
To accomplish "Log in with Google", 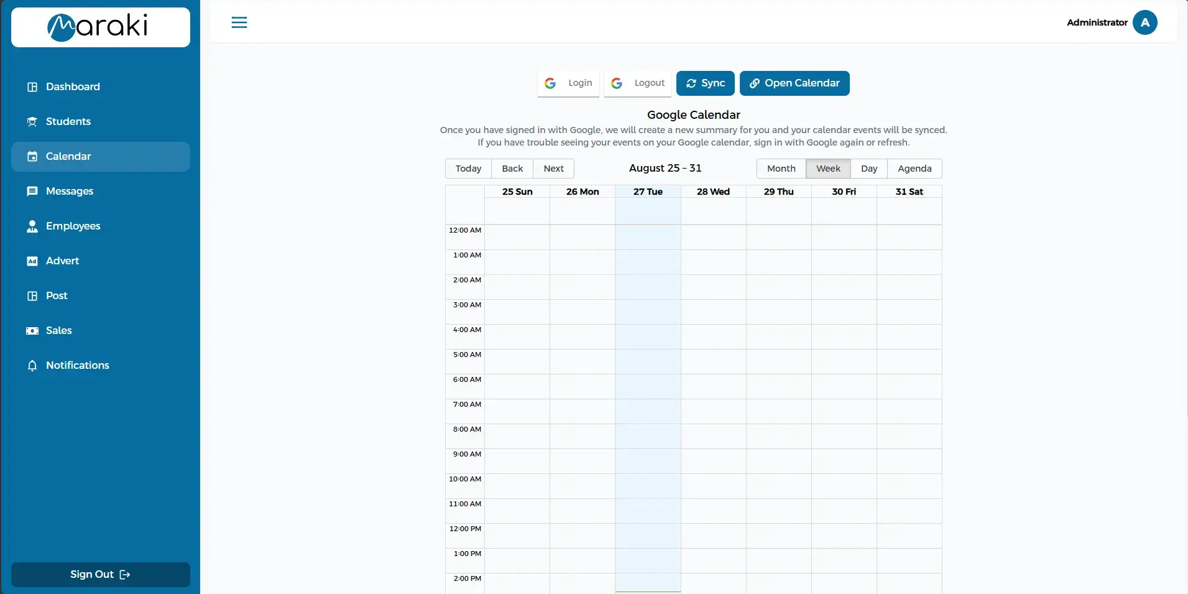I will tap(568, 83).
